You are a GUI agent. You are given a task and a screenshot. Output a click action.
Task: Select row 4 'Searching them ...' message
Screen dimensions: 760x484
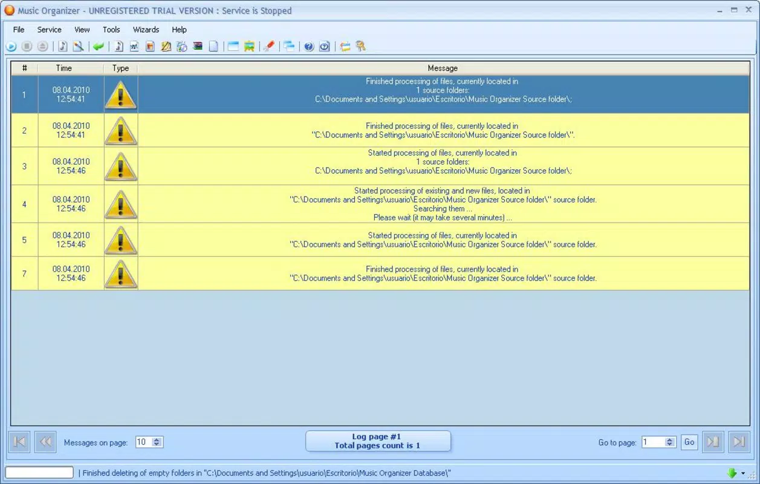coord(443,204)
